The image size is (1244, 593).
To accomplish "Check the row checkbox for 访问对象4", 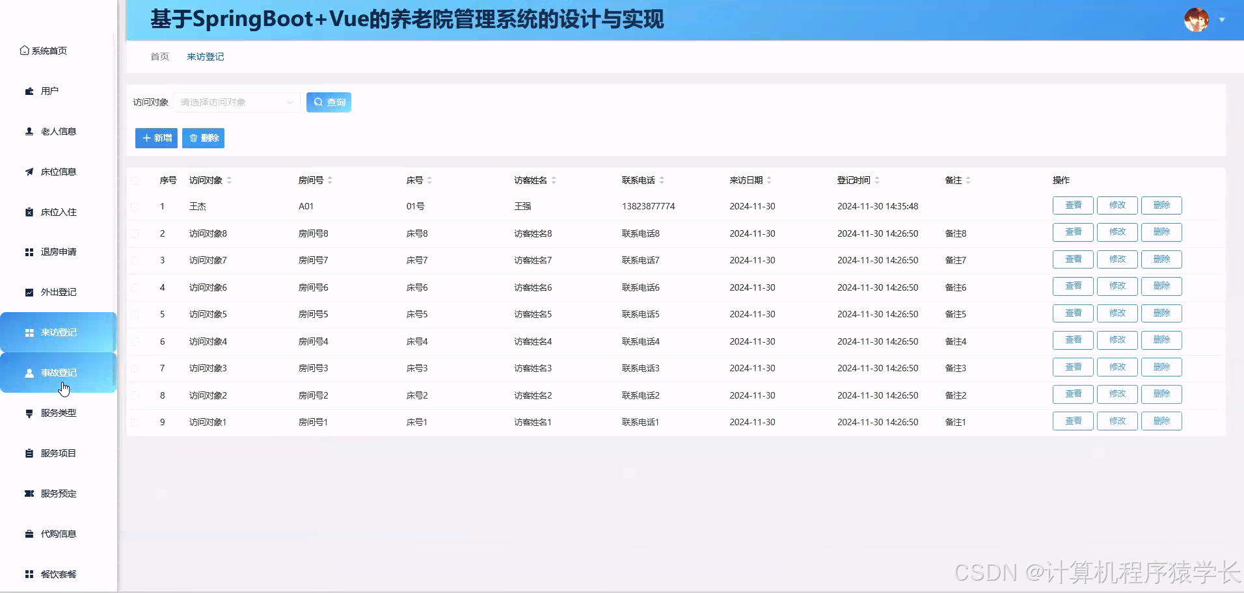I will pos(135,341).
